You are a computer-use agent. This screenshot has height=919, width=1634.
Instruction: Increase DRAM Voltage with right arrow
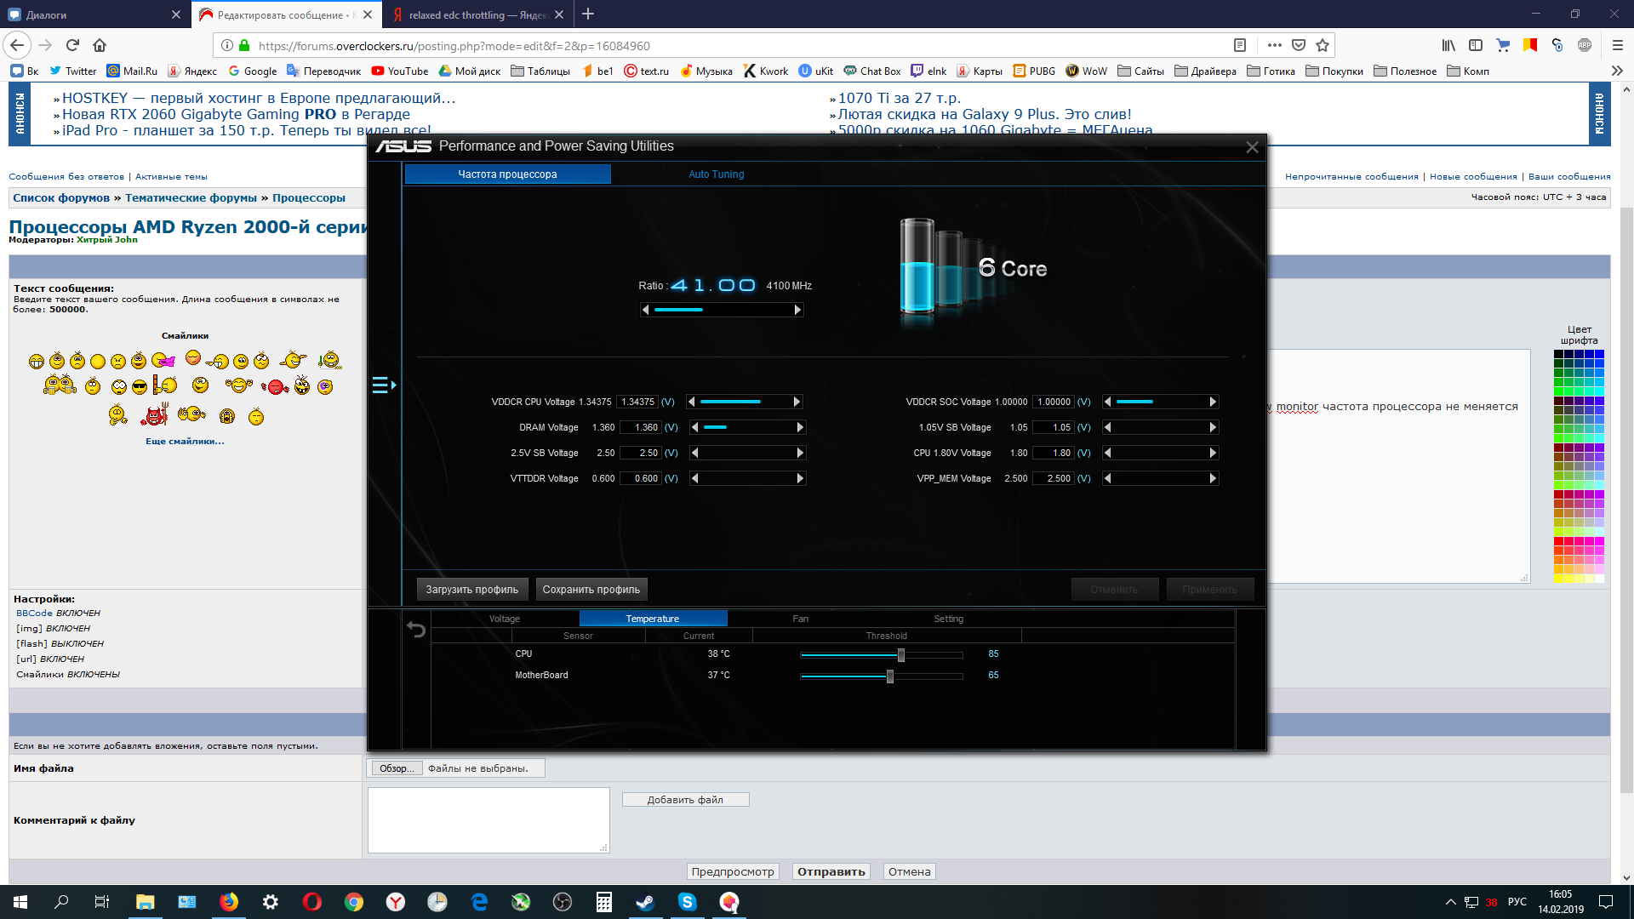(x=800, y=427)
